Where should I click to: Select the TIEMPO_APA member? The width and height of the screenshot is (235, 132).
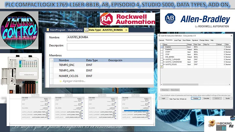point(67,71)
